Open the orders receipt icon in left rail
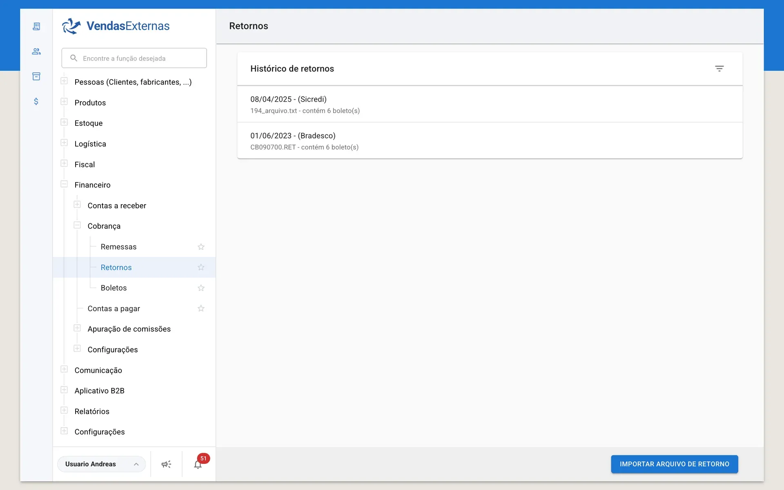Screen dimensions: 784x490 pos(36,27)
